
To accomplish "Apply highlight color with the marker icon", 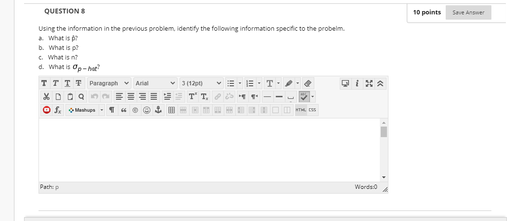I will tap(289, 83).
